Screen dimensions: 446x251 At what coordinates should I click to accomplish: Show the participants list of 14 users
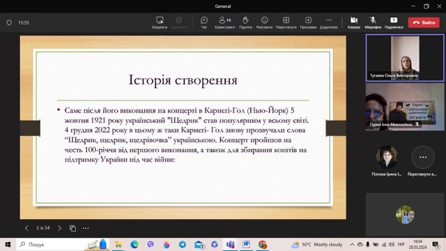coord(224,22)
